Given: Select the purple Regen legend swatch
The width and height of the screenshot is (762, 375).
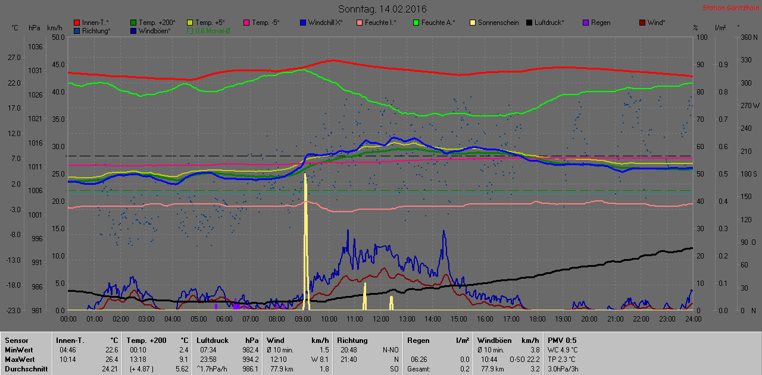Looking at the screenshot, I should click(x=586, y=23).
